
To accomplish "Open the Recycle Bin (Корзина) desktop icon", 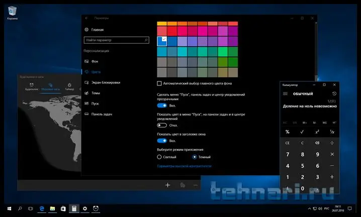I will [12, 11].
